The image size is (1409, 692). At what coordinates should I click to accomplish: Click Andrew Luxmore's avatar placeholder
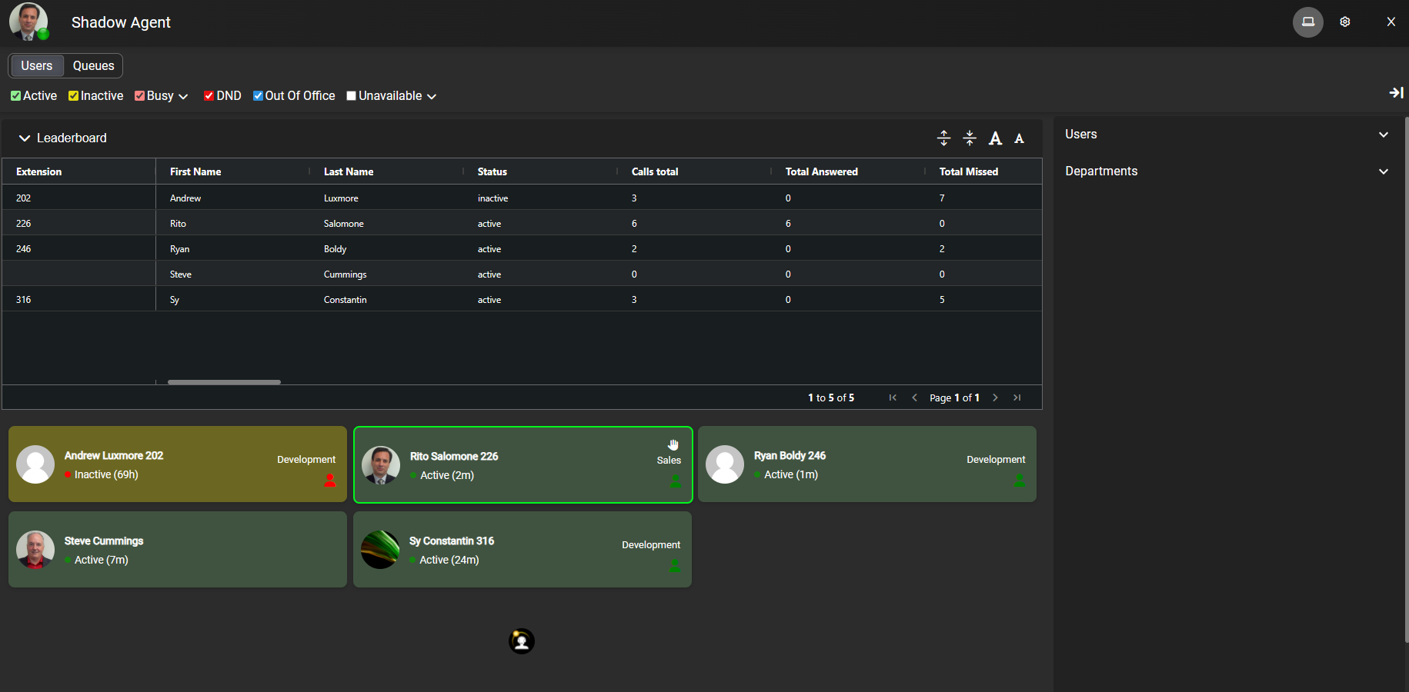click(35, 464)
